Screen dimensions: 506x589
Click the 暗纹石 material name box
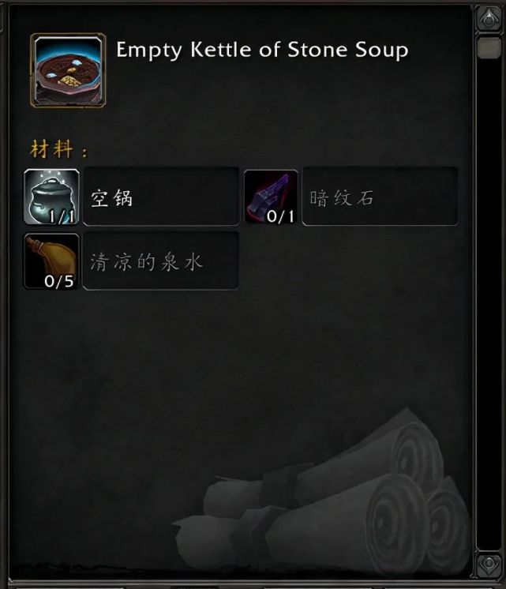[380, 197]
